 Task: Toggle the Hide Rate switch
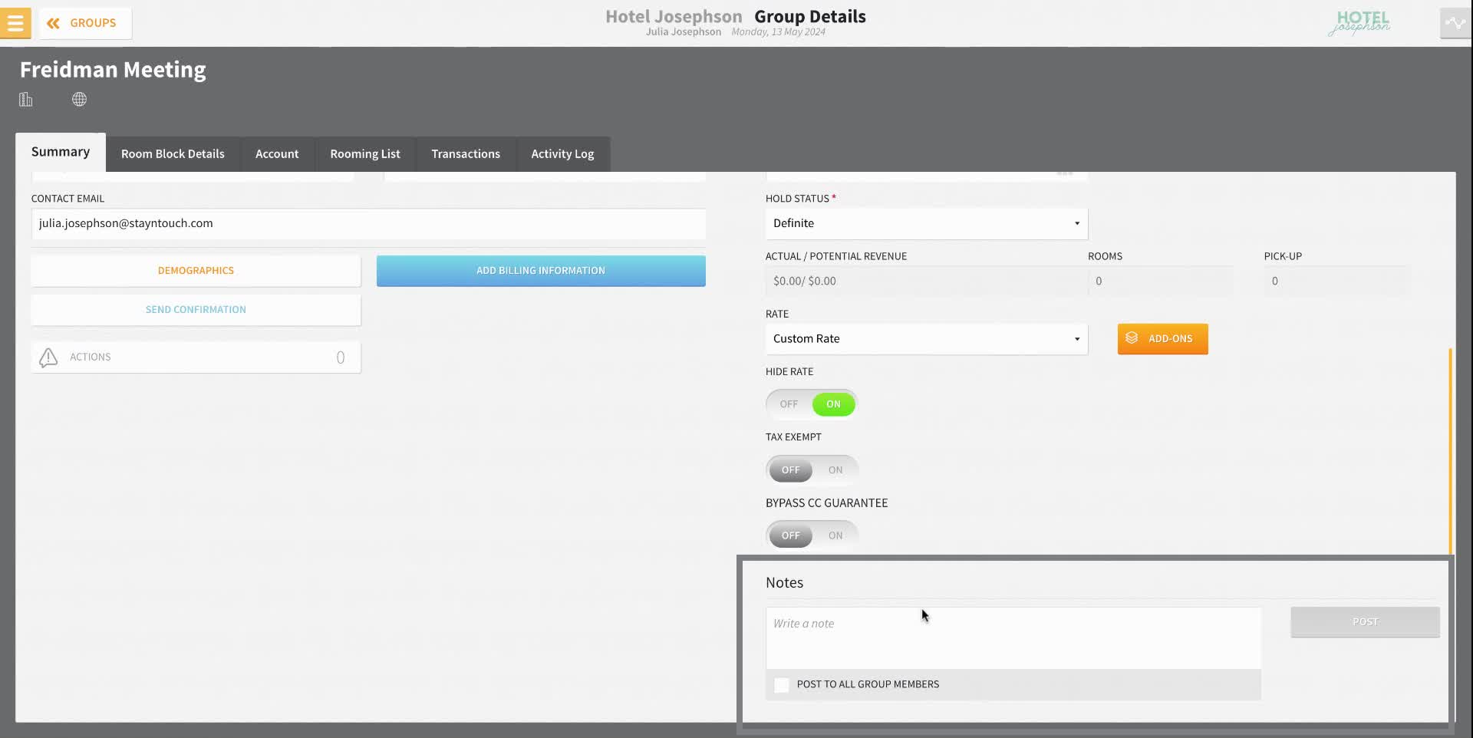pyautogui.click(x=811, y=404)
